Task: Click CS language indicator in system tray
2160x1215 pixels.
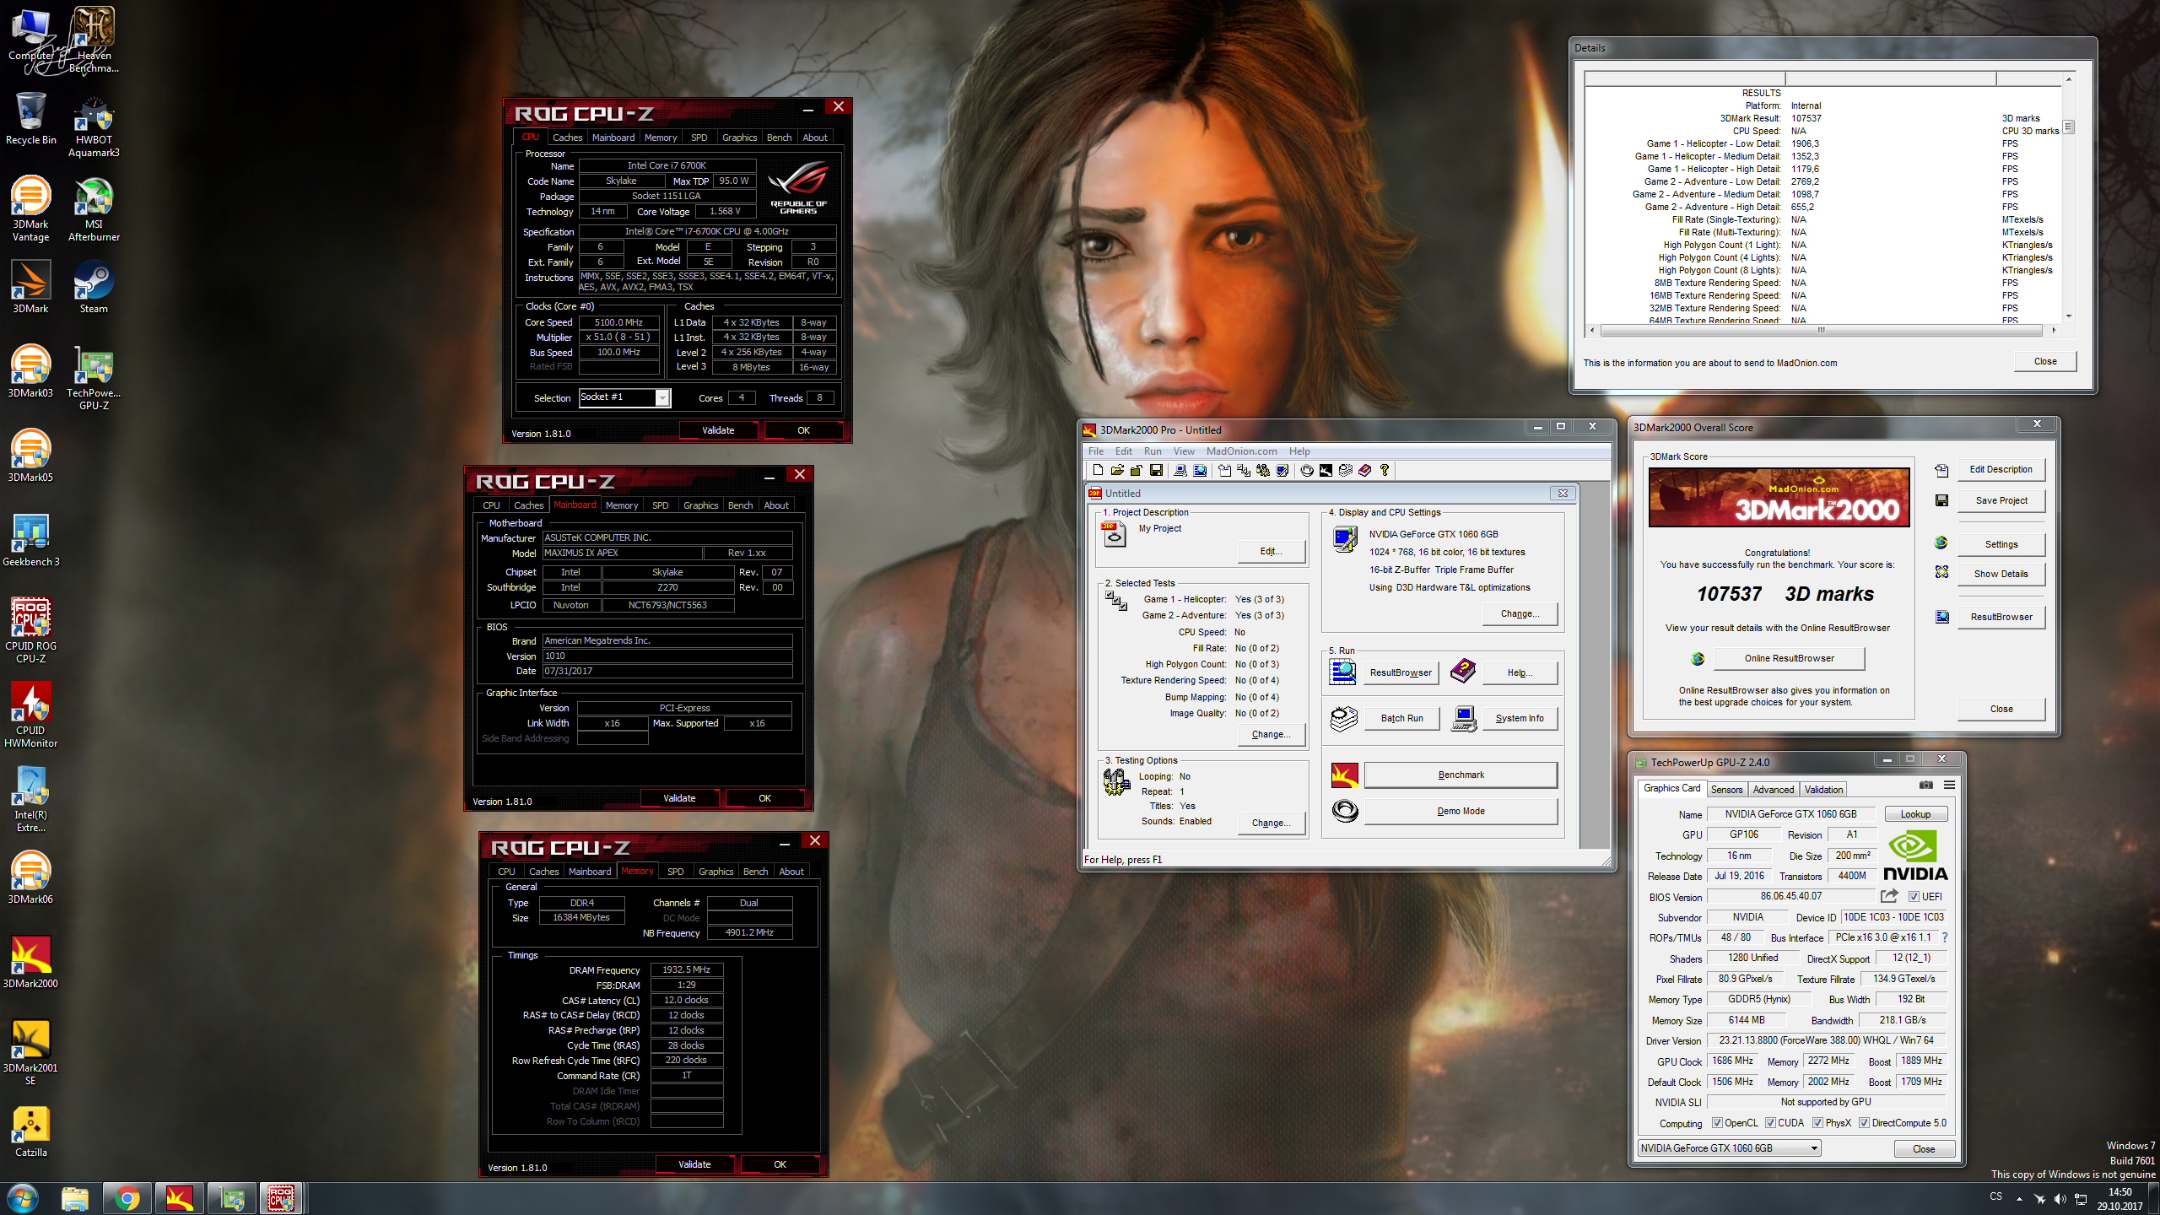Action: (x=1995, y=1196)
